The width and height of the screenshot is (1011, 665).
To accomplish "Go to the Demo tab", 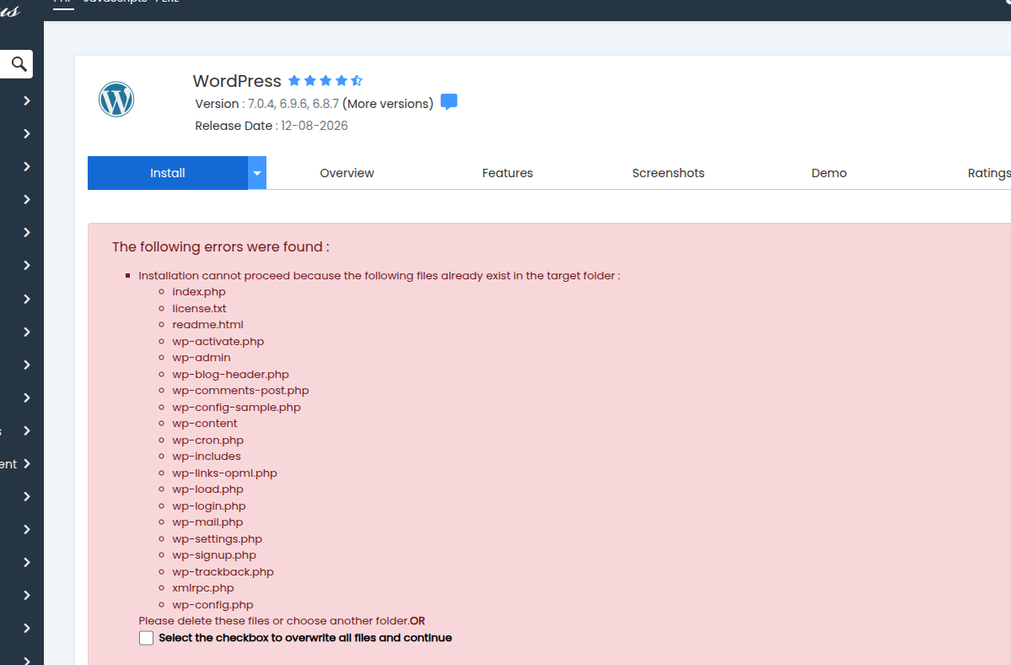I will (x=829, y=173).
